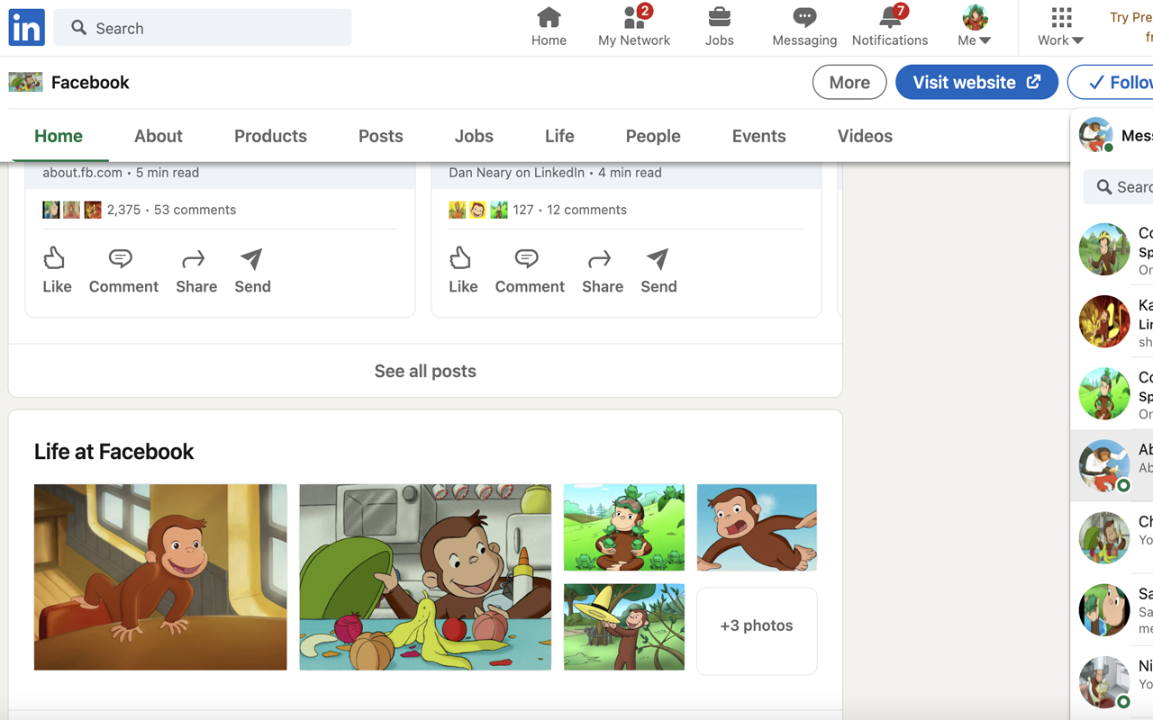Open the More options on Facebook page
This screenshot has width=1153, height=720.
[849, 82]
